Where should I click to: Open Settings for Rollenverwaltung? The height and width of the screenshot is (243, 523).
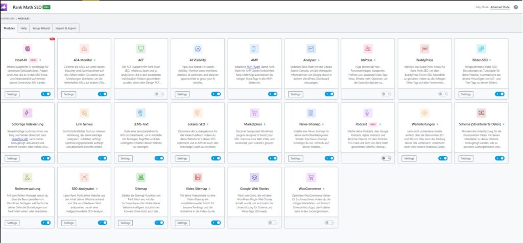[12, 223]
